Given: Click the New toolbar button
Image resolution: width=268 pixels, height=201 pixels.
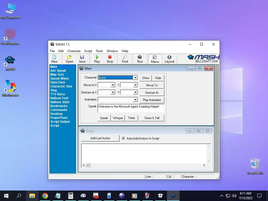Looking at the screenshot, I should [x=54, y=59].
